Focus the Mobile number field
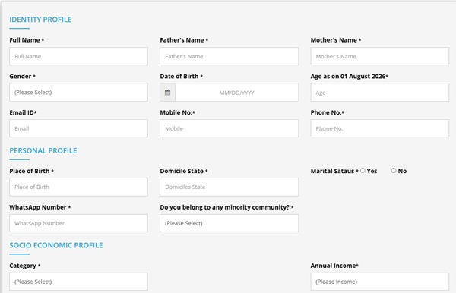Viewport: 456px width, 293px height. [x=230, y=128]
